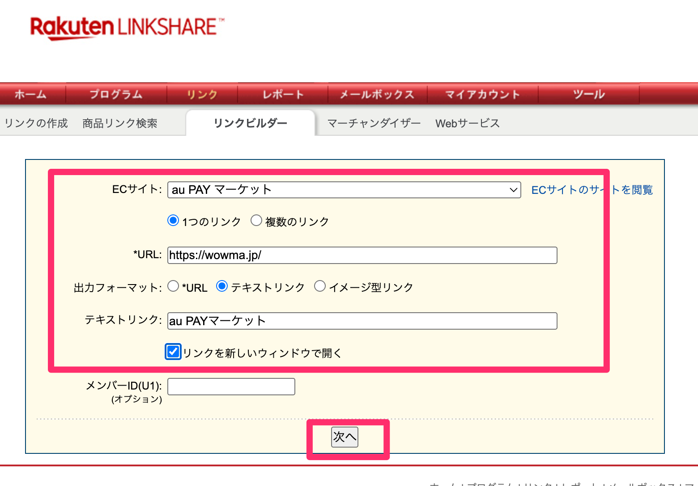Go to マーチャンダイザー sub-tab
This screenshot has width=698, height=486.
click(374, 123)
